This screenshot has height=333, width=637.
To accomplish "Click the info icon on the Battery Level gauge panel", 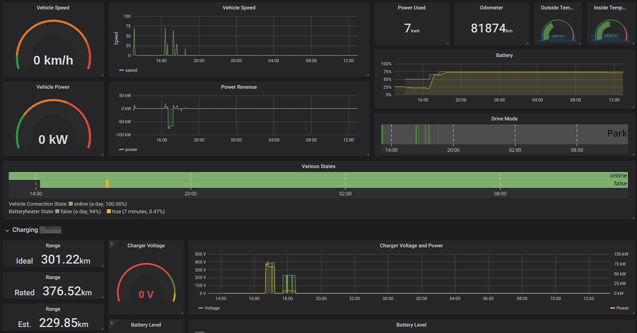I will click(112, 322).
